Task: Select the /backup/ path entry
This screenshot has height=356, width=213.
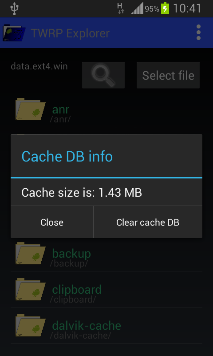Action: point(69,263)
